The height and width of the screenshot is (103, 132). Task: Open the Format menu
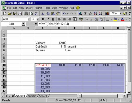click(x=38, y=8)
